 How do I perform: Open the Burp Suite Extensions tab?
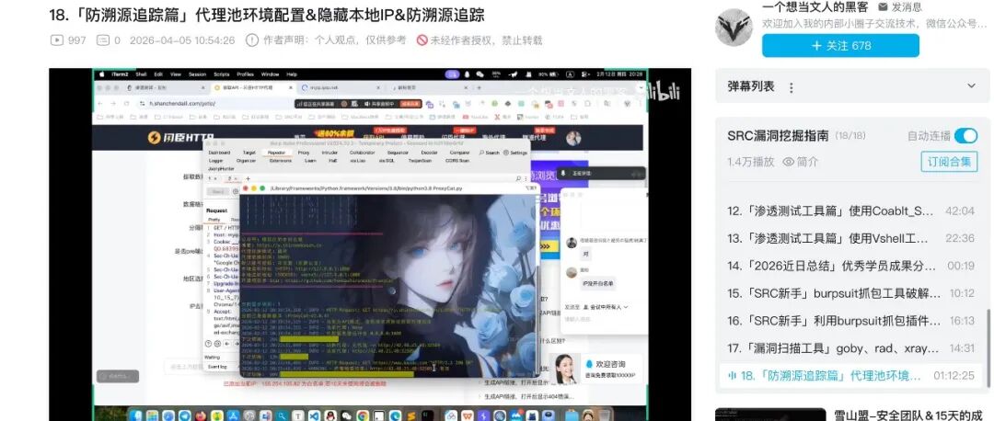[281, 161]
